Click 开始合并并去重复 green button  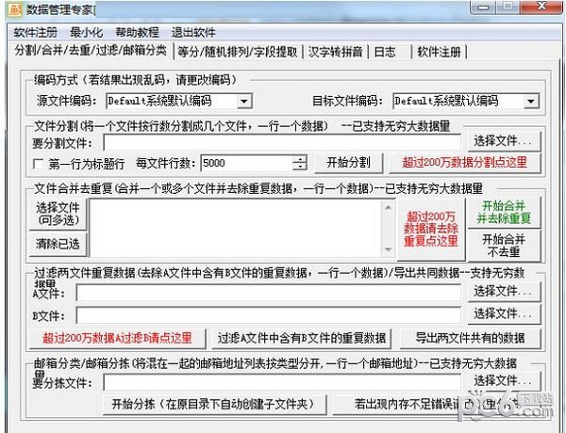(x=505, y=213)
